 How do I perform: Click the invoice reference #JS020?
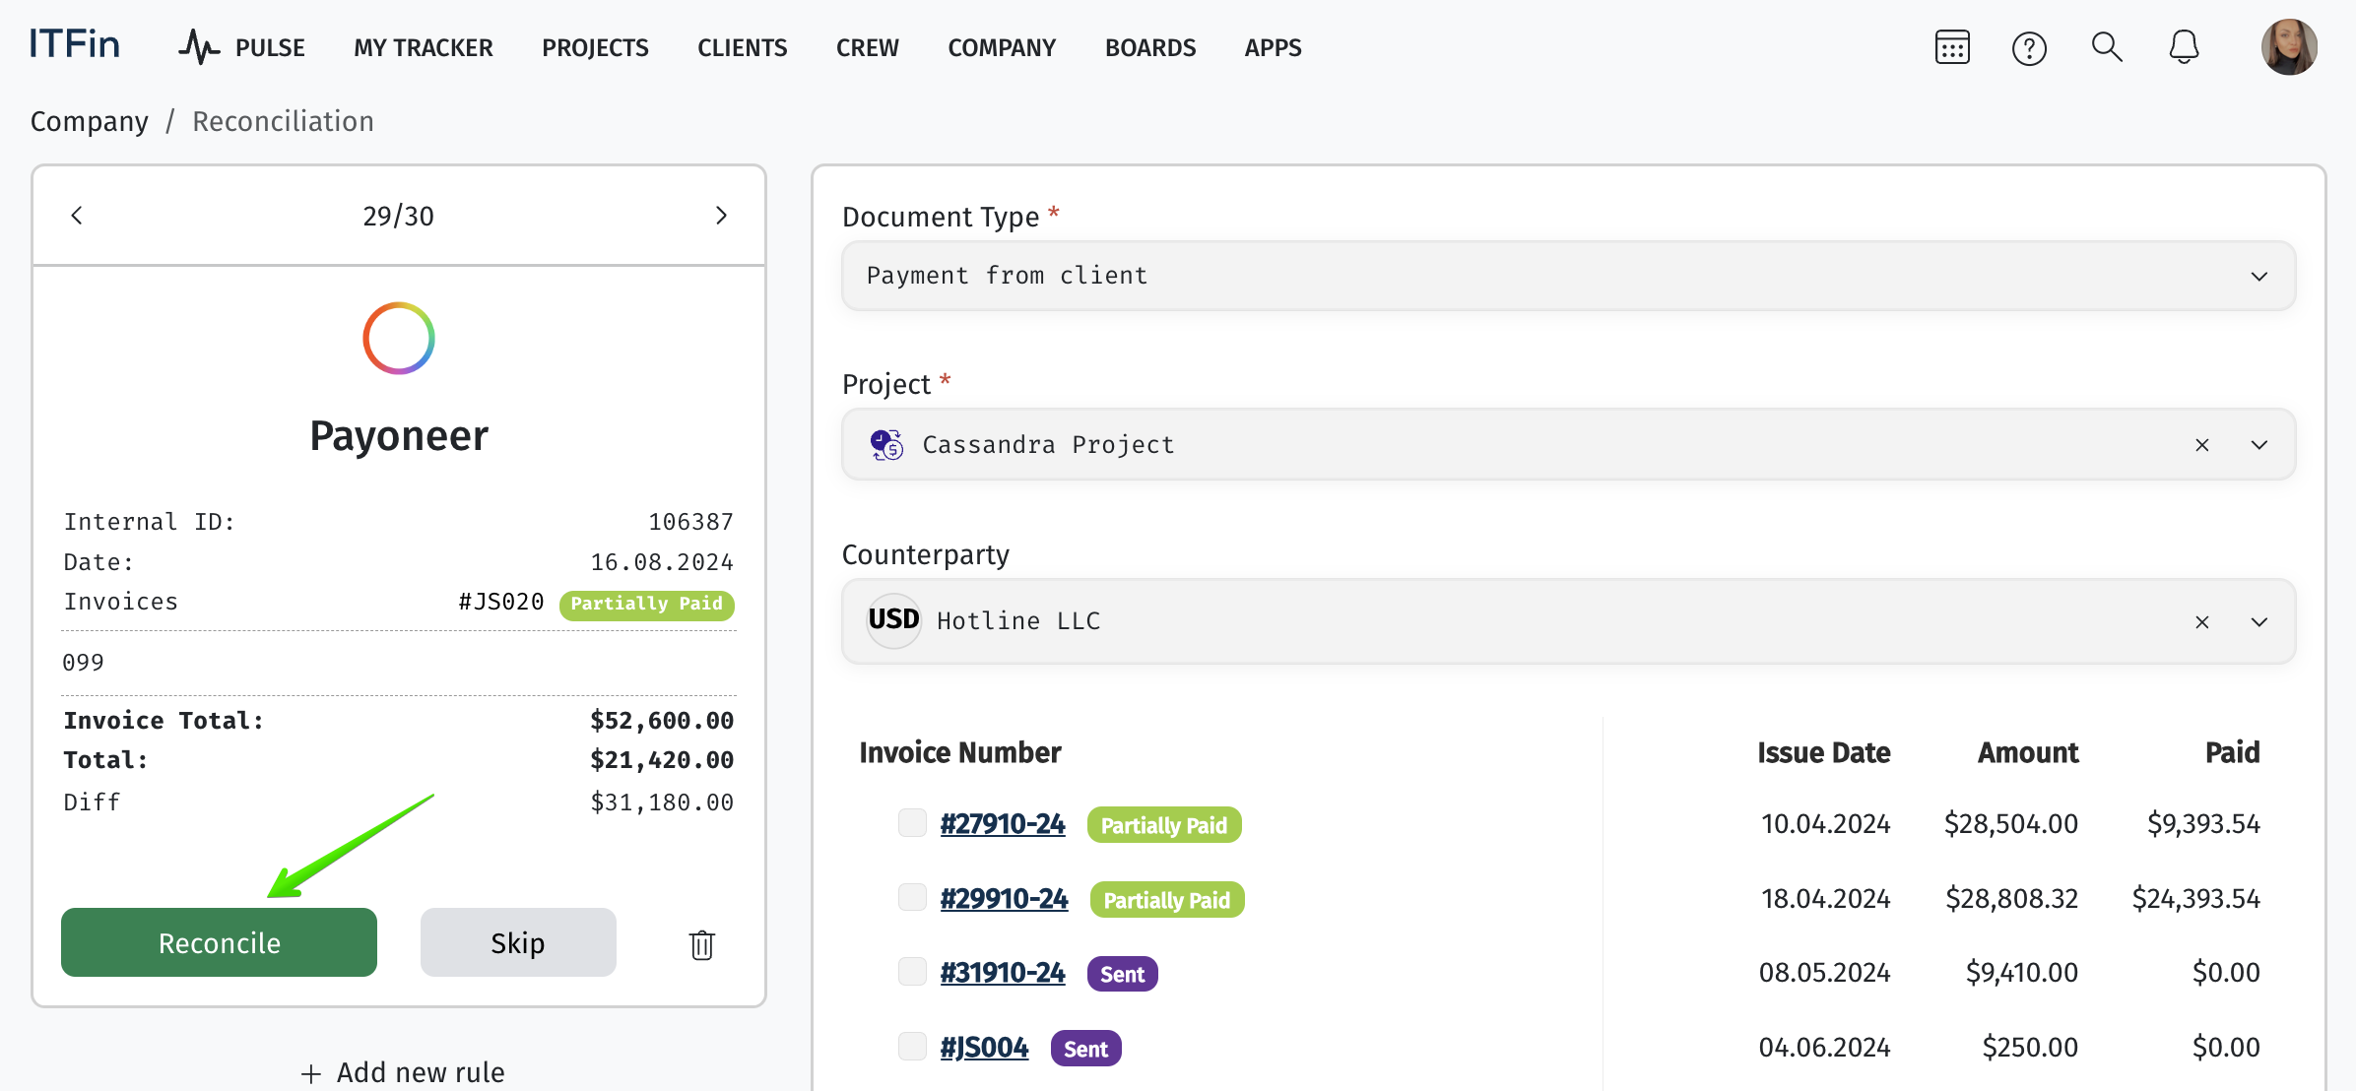[x=501, y=602]
